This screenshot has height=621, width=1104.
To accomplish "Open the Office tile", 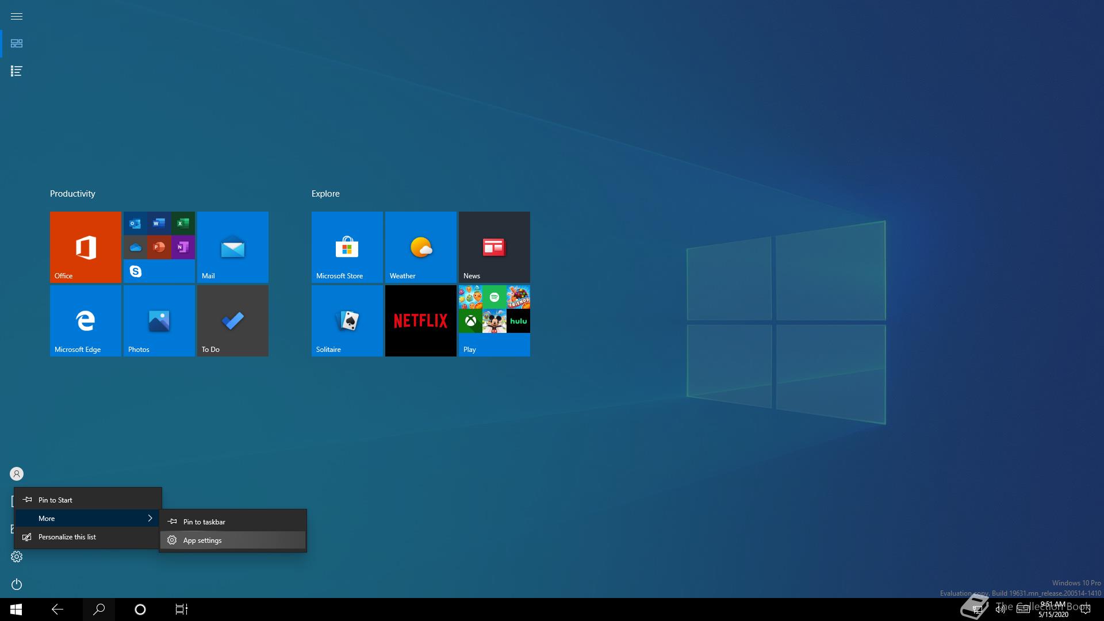I will [85, 247].
